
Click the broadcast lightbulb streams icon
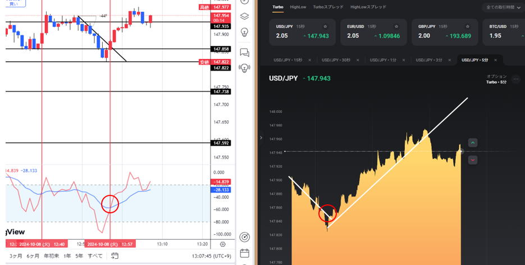(244, 68)
